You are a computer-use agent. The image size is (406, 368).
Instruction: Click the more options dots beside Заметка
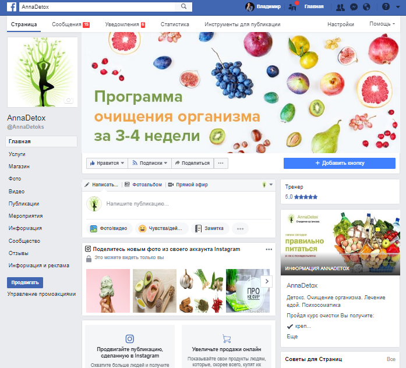(x=241, y=228)
